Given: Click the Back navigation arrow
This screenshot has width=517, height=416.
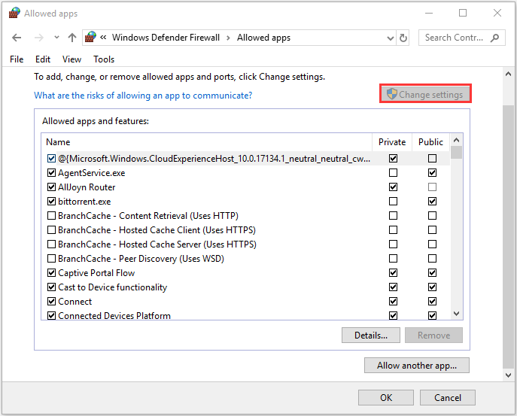Looking at the screenshot, I should coord(17,38).
